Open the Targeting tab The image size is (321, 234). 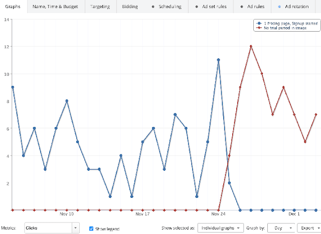pyautogui.click(x=100, y=7)
